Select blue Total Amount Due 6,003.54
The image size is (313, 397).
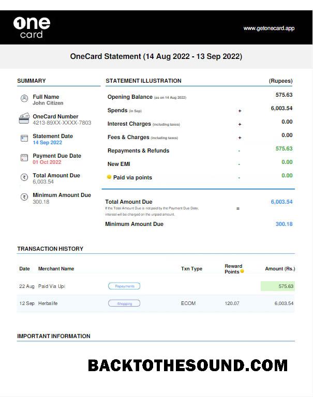[281, 202]
